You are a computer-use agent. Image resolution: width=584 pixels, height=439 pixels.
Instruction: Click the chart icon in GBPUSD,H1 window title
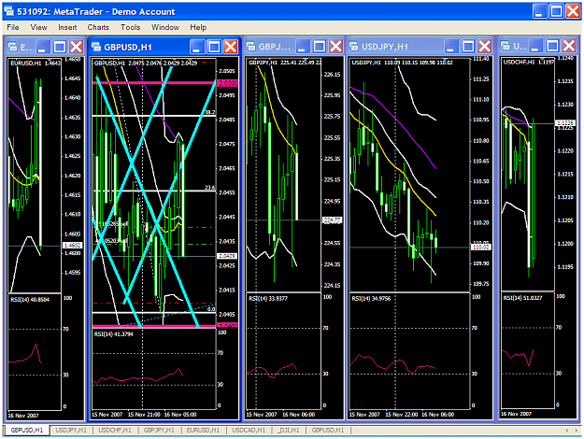[96, 47]
